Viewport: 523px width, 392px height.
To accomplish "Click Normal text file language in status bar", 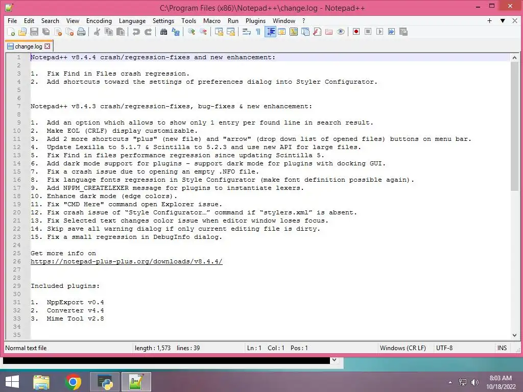I will [26, 348].
